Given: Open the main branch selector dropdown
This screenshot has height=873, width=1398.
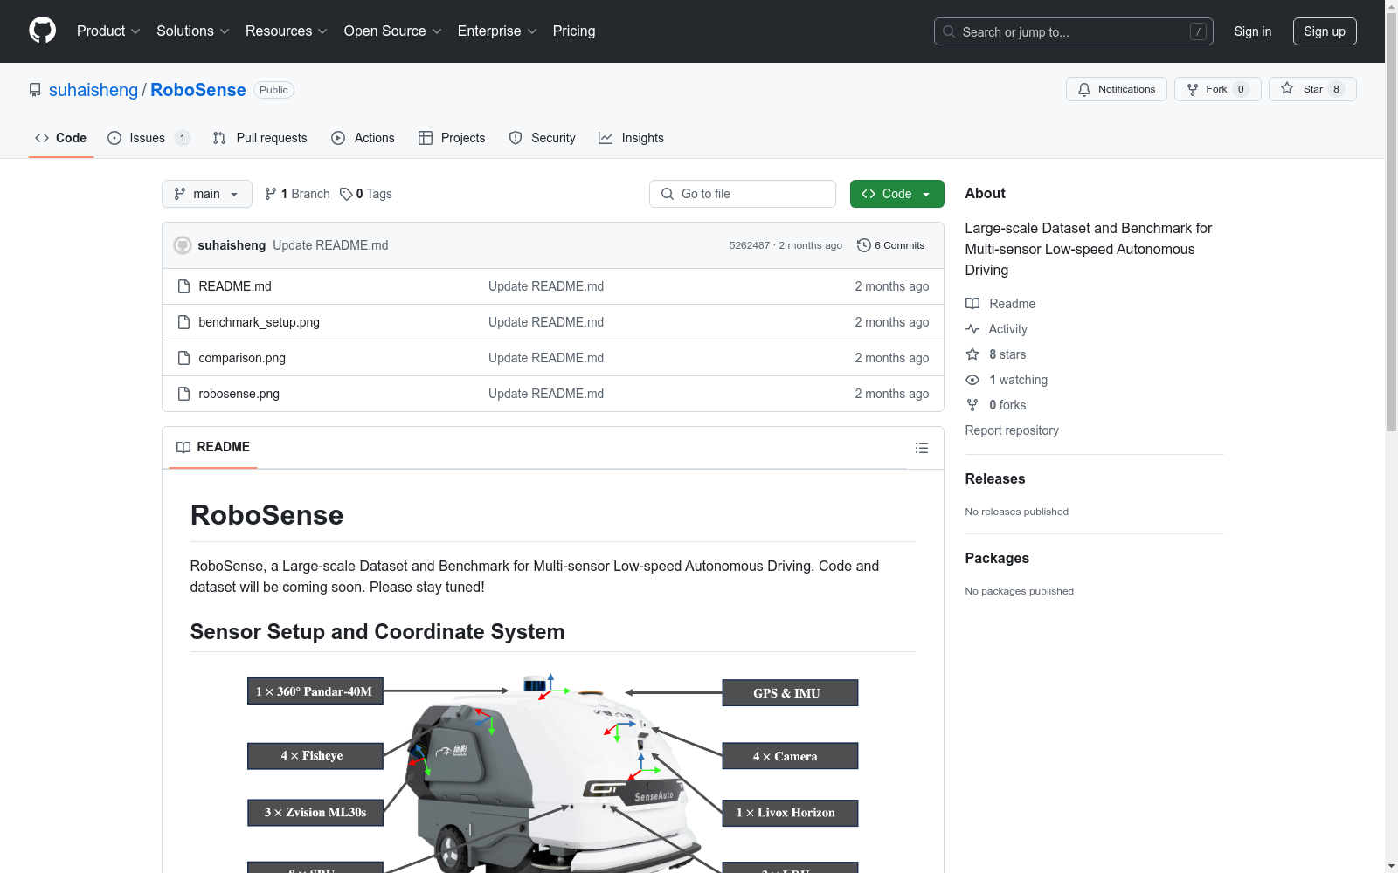Looking at the screenshot, I should 207,194.
